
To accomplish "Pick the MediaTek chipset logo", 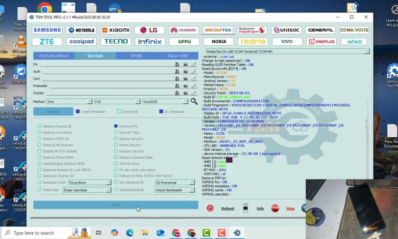I will tap(218, 30).
